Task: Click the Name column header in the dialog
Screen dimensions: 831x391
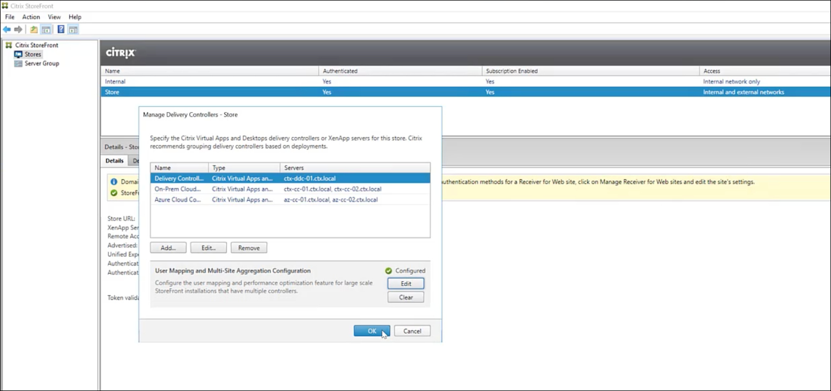Action: point(179,168)
